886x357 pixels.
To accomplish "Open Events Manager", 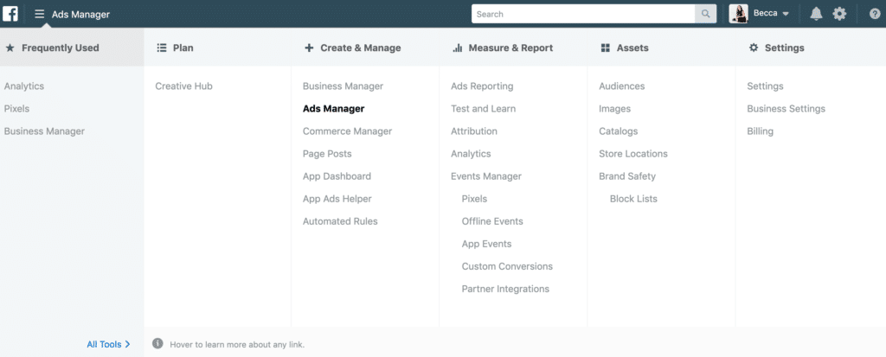I will pyautogui.click(x=486, y=176).
